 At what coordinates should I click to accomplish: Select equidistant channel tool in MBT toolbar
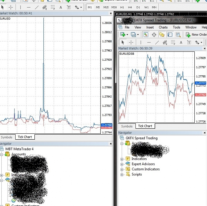(45, 7)
